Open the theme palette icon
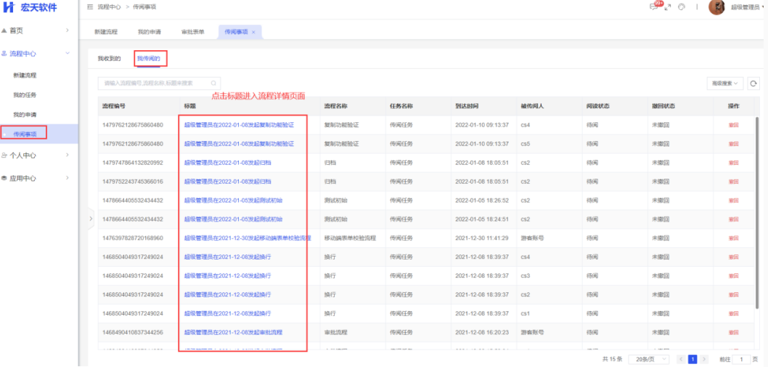Screen dimensions: 768x367 (x=682, y=7)
